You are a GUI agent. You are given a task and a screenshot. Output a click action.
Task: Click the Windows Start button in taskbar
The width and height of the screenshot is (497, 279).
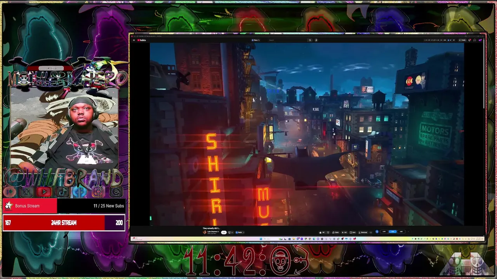pos(261,239)
